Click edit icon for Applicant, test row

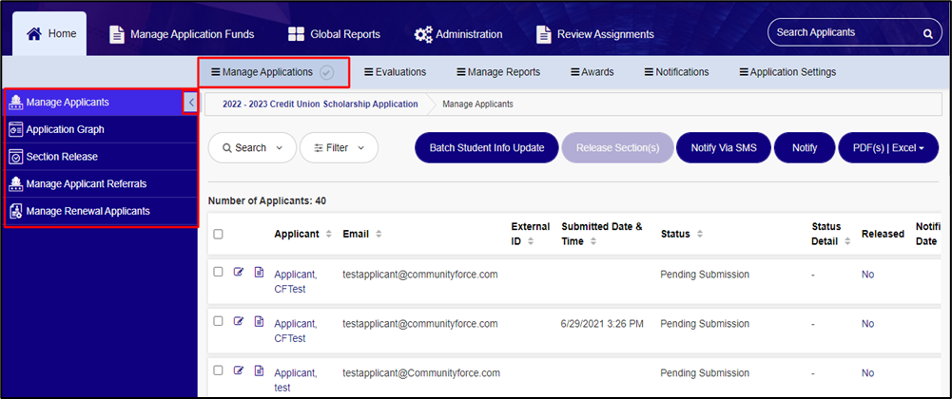coord(238,370)
